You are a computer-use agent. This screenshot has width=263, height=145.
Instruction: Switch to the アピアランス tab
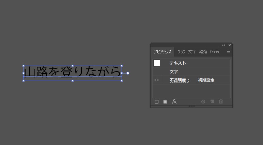pyautogui.click(x=163, y=52)
